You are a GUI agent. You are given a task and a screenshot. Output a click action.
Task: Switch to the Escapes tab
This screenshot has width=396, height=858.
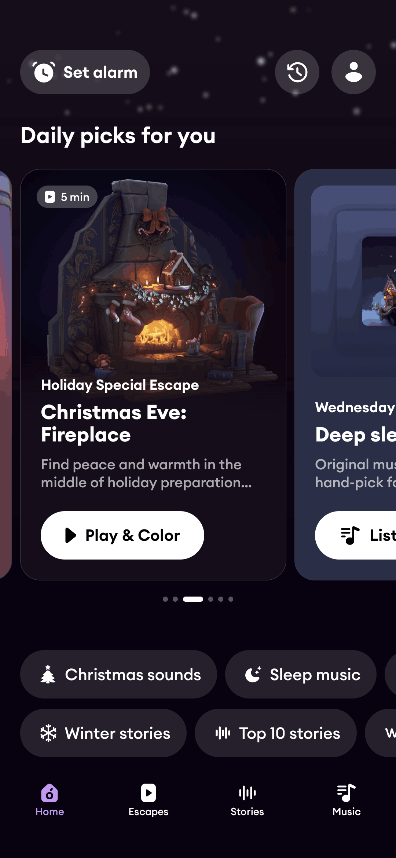(148, 800)
